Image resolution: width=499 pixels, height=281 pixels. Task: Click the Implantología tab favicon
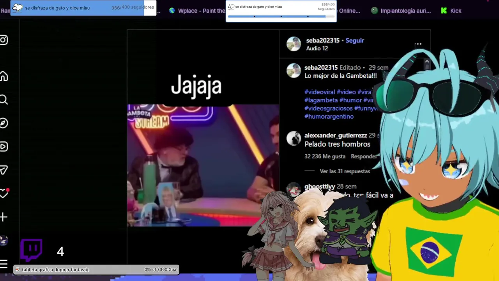click(374, 11)
